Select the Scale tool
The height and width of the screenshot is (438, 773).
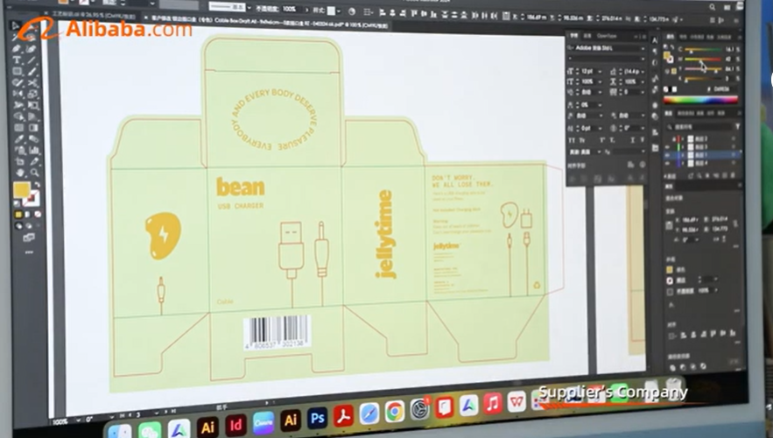click(x=33, y=94)
